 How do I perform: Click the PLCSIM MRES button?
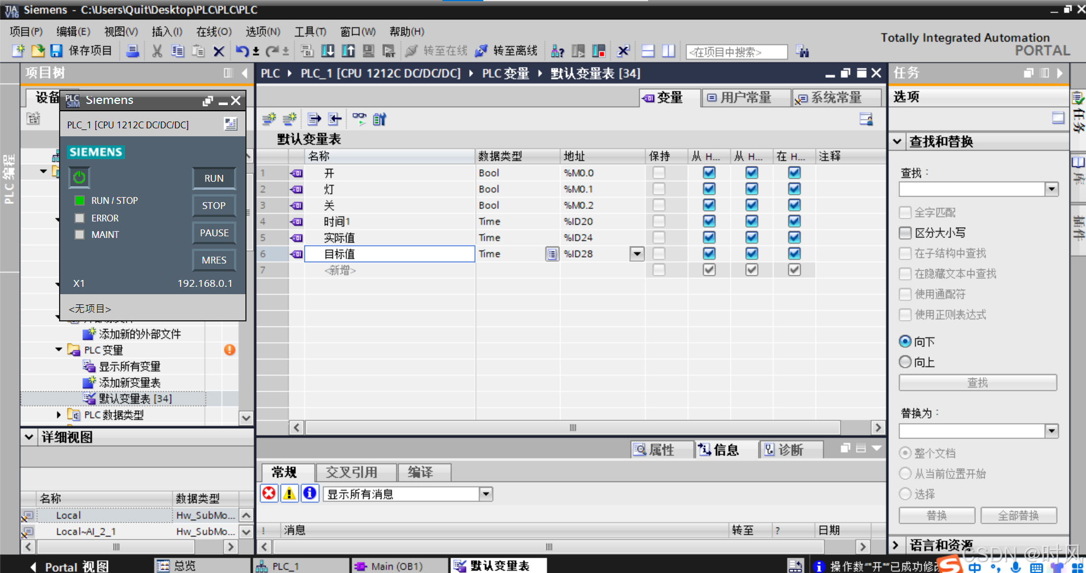pyautogui.click(x=214, y=260)
